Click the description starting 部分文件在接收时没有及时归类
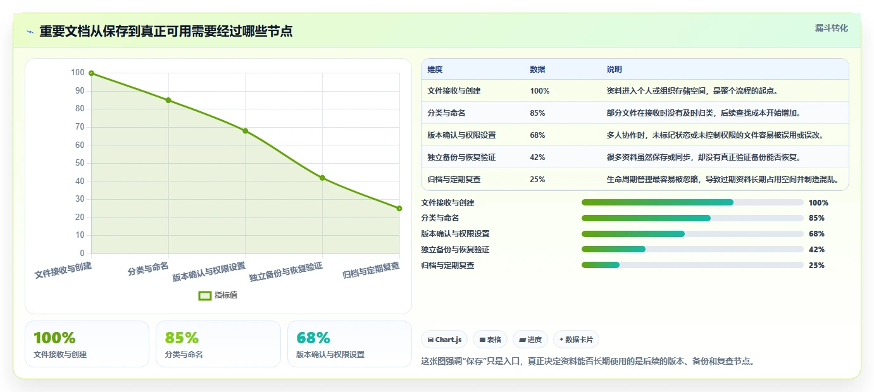Viewport: 874px width, 392px height. pyautogui.click(x=704, y=113)
